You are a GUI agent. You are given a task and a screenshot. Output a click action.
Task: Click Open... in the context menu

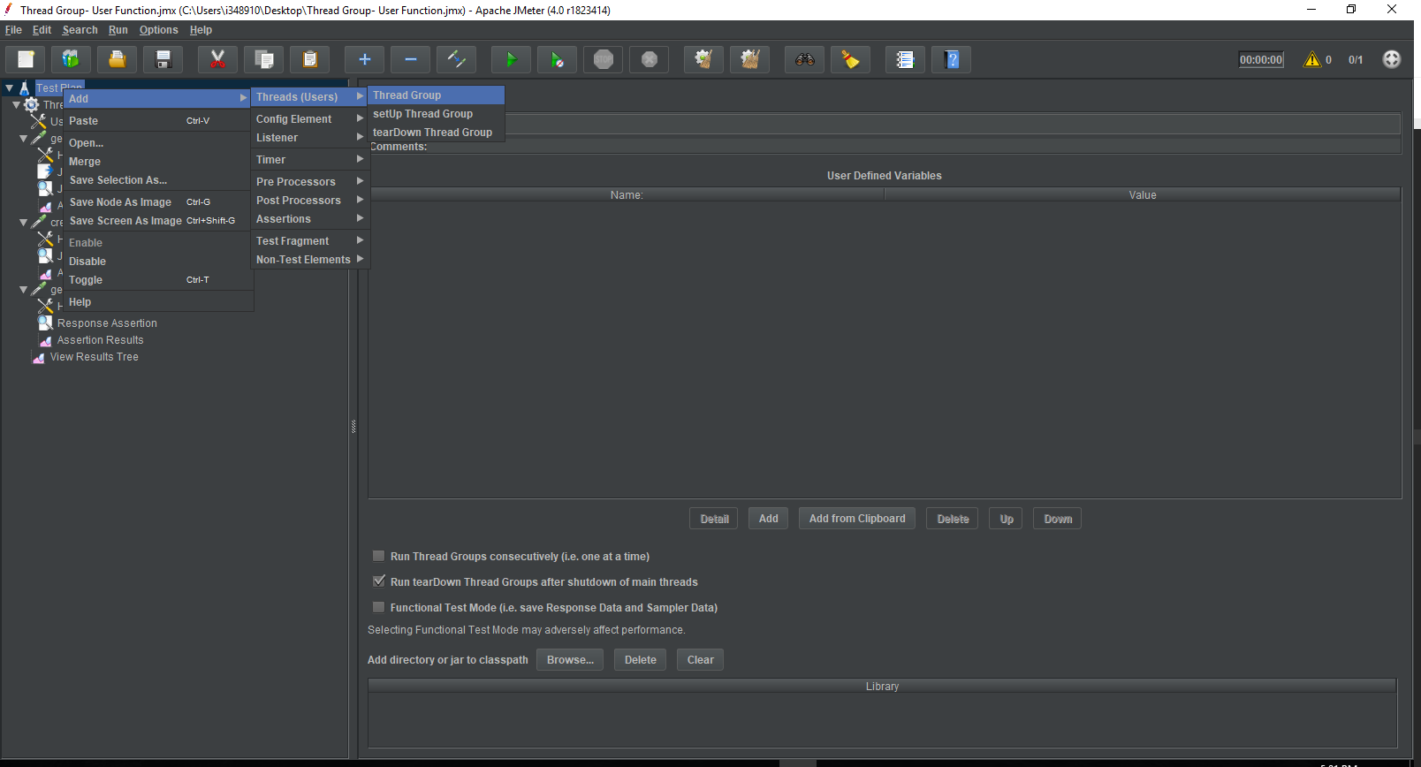[158, 143]
